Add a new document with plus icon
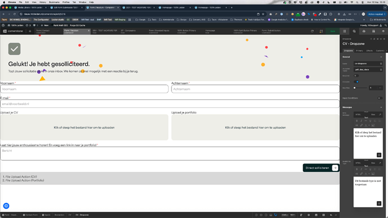The image size is (388, 218). [30, 31]
